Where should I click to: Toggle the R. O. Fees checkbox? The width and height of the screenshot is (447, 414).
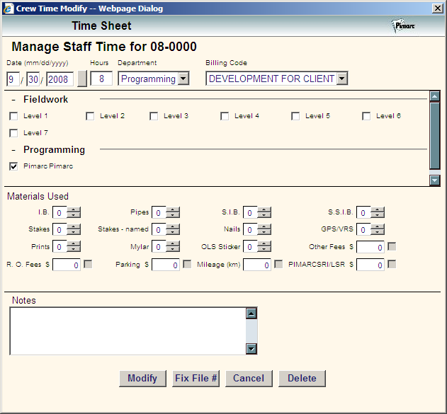(88, 264)
